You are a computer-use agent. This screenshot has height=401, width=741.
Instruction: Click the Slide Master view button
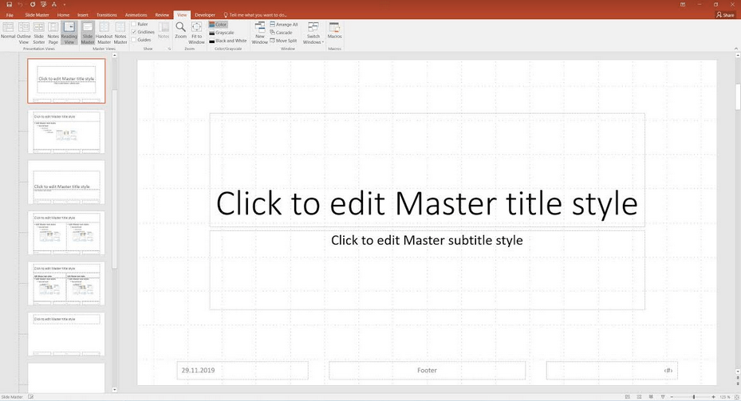88,33
